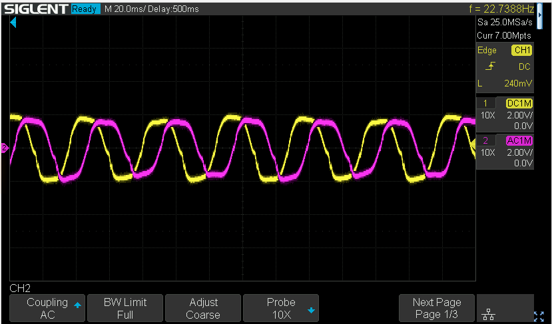Click the frequency counter f = 22.7388Hz
552x324 pixels.
click(x=501, y=9)
